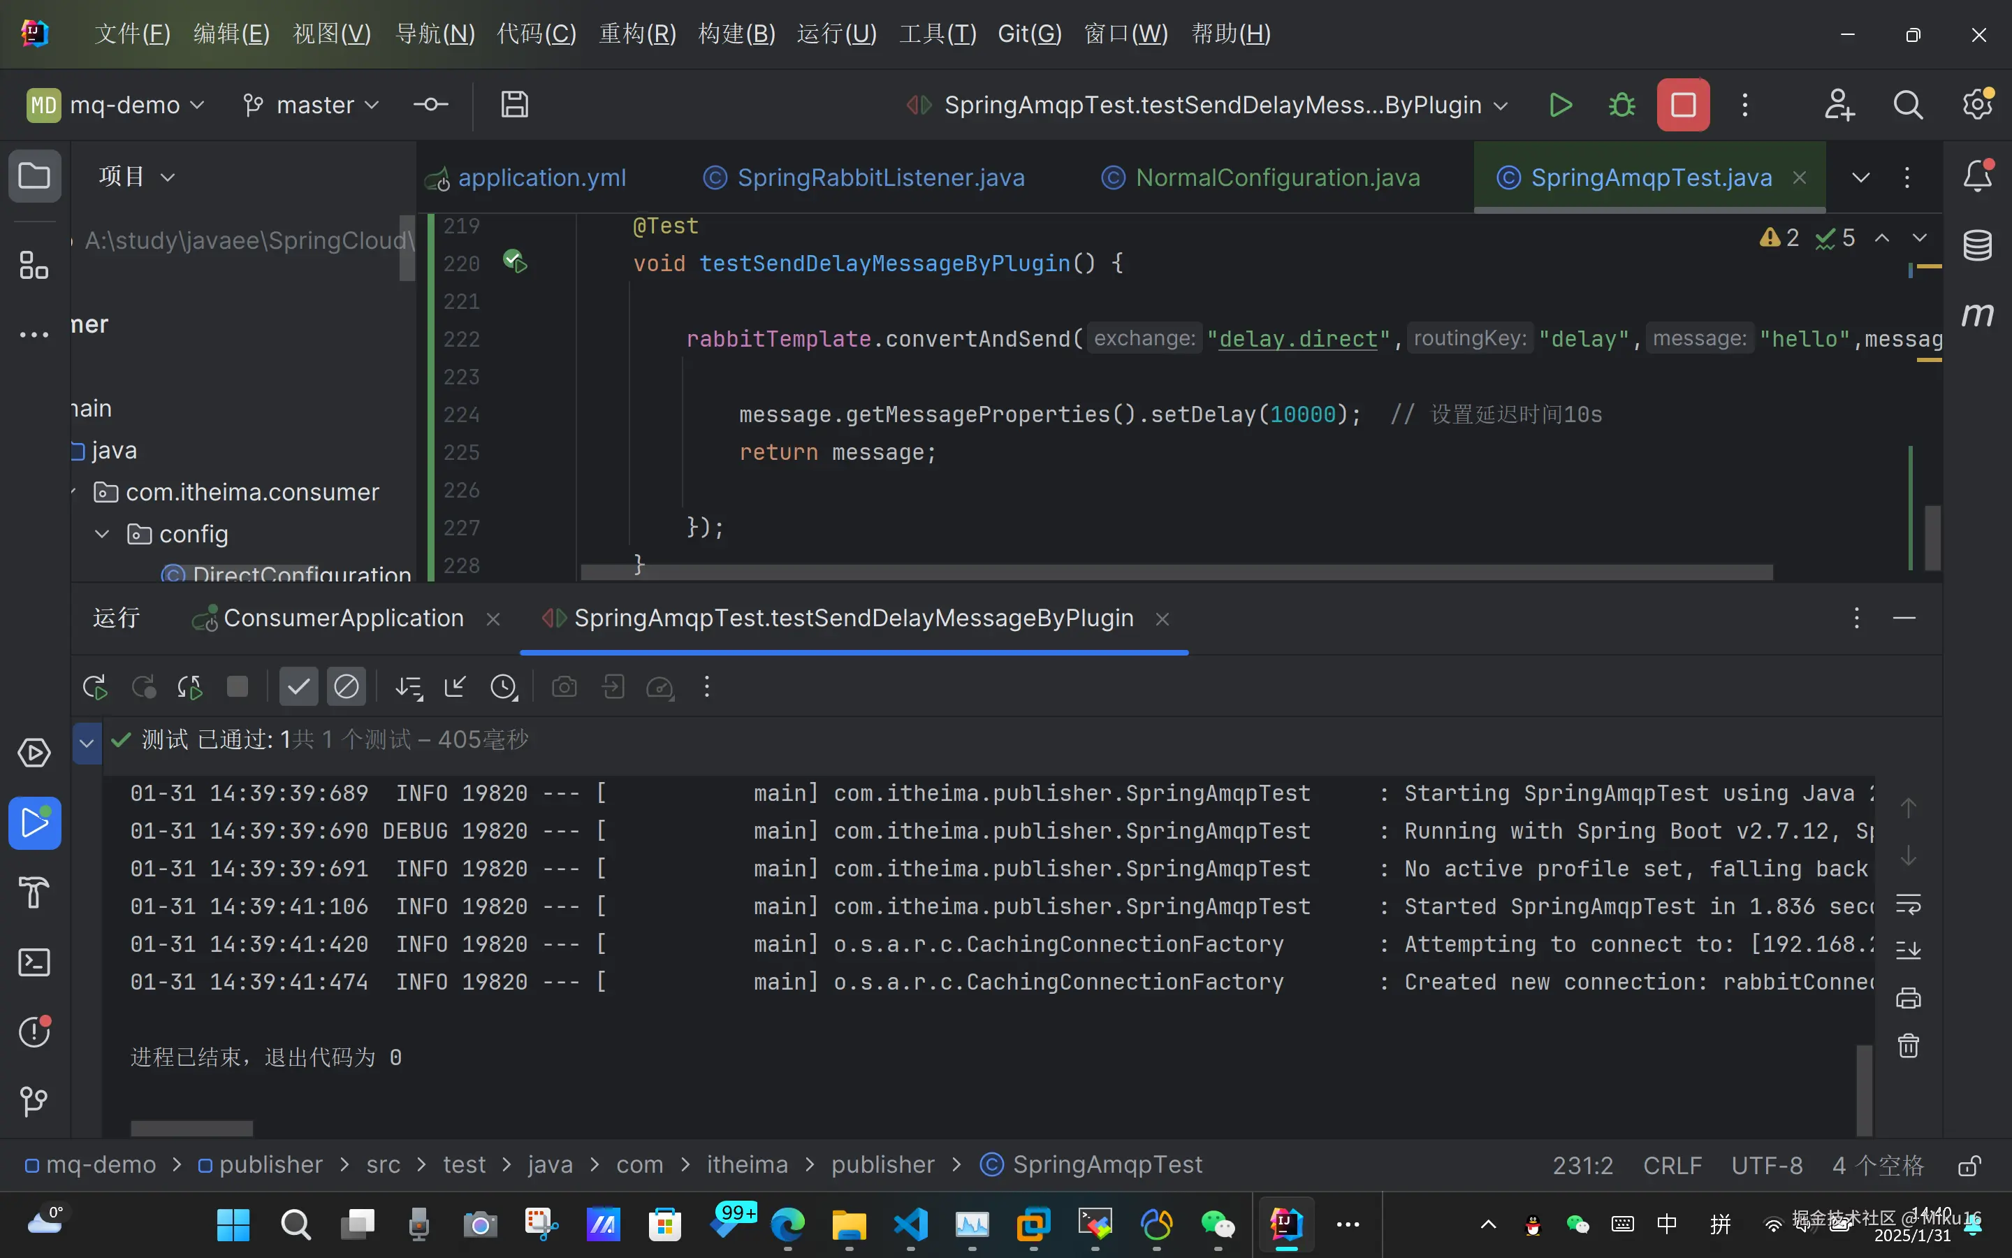Open test history clock icon
The height and width of the screenshot is (1258, 2012).
pyautogui.click(x=504, y=687)
